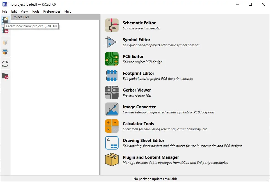Open the View menu

pos(24,11)
